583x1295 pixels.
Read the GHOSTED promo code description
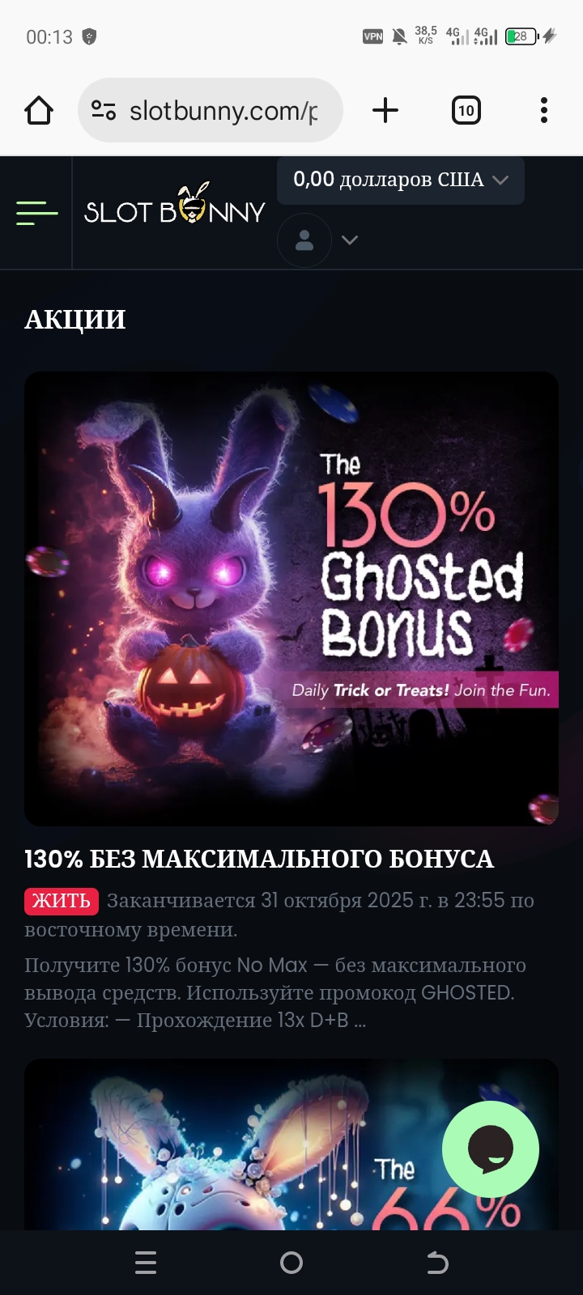click(x=276, y=993)
